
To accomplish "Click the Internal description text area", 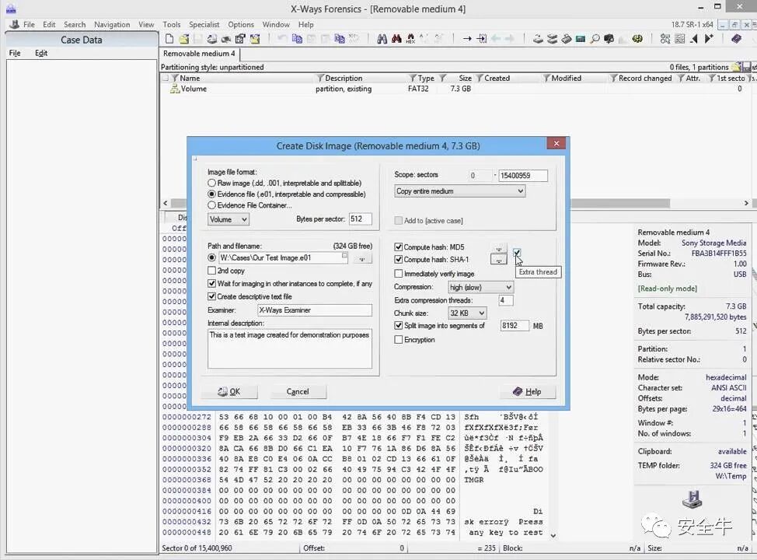I will [290, 348].
